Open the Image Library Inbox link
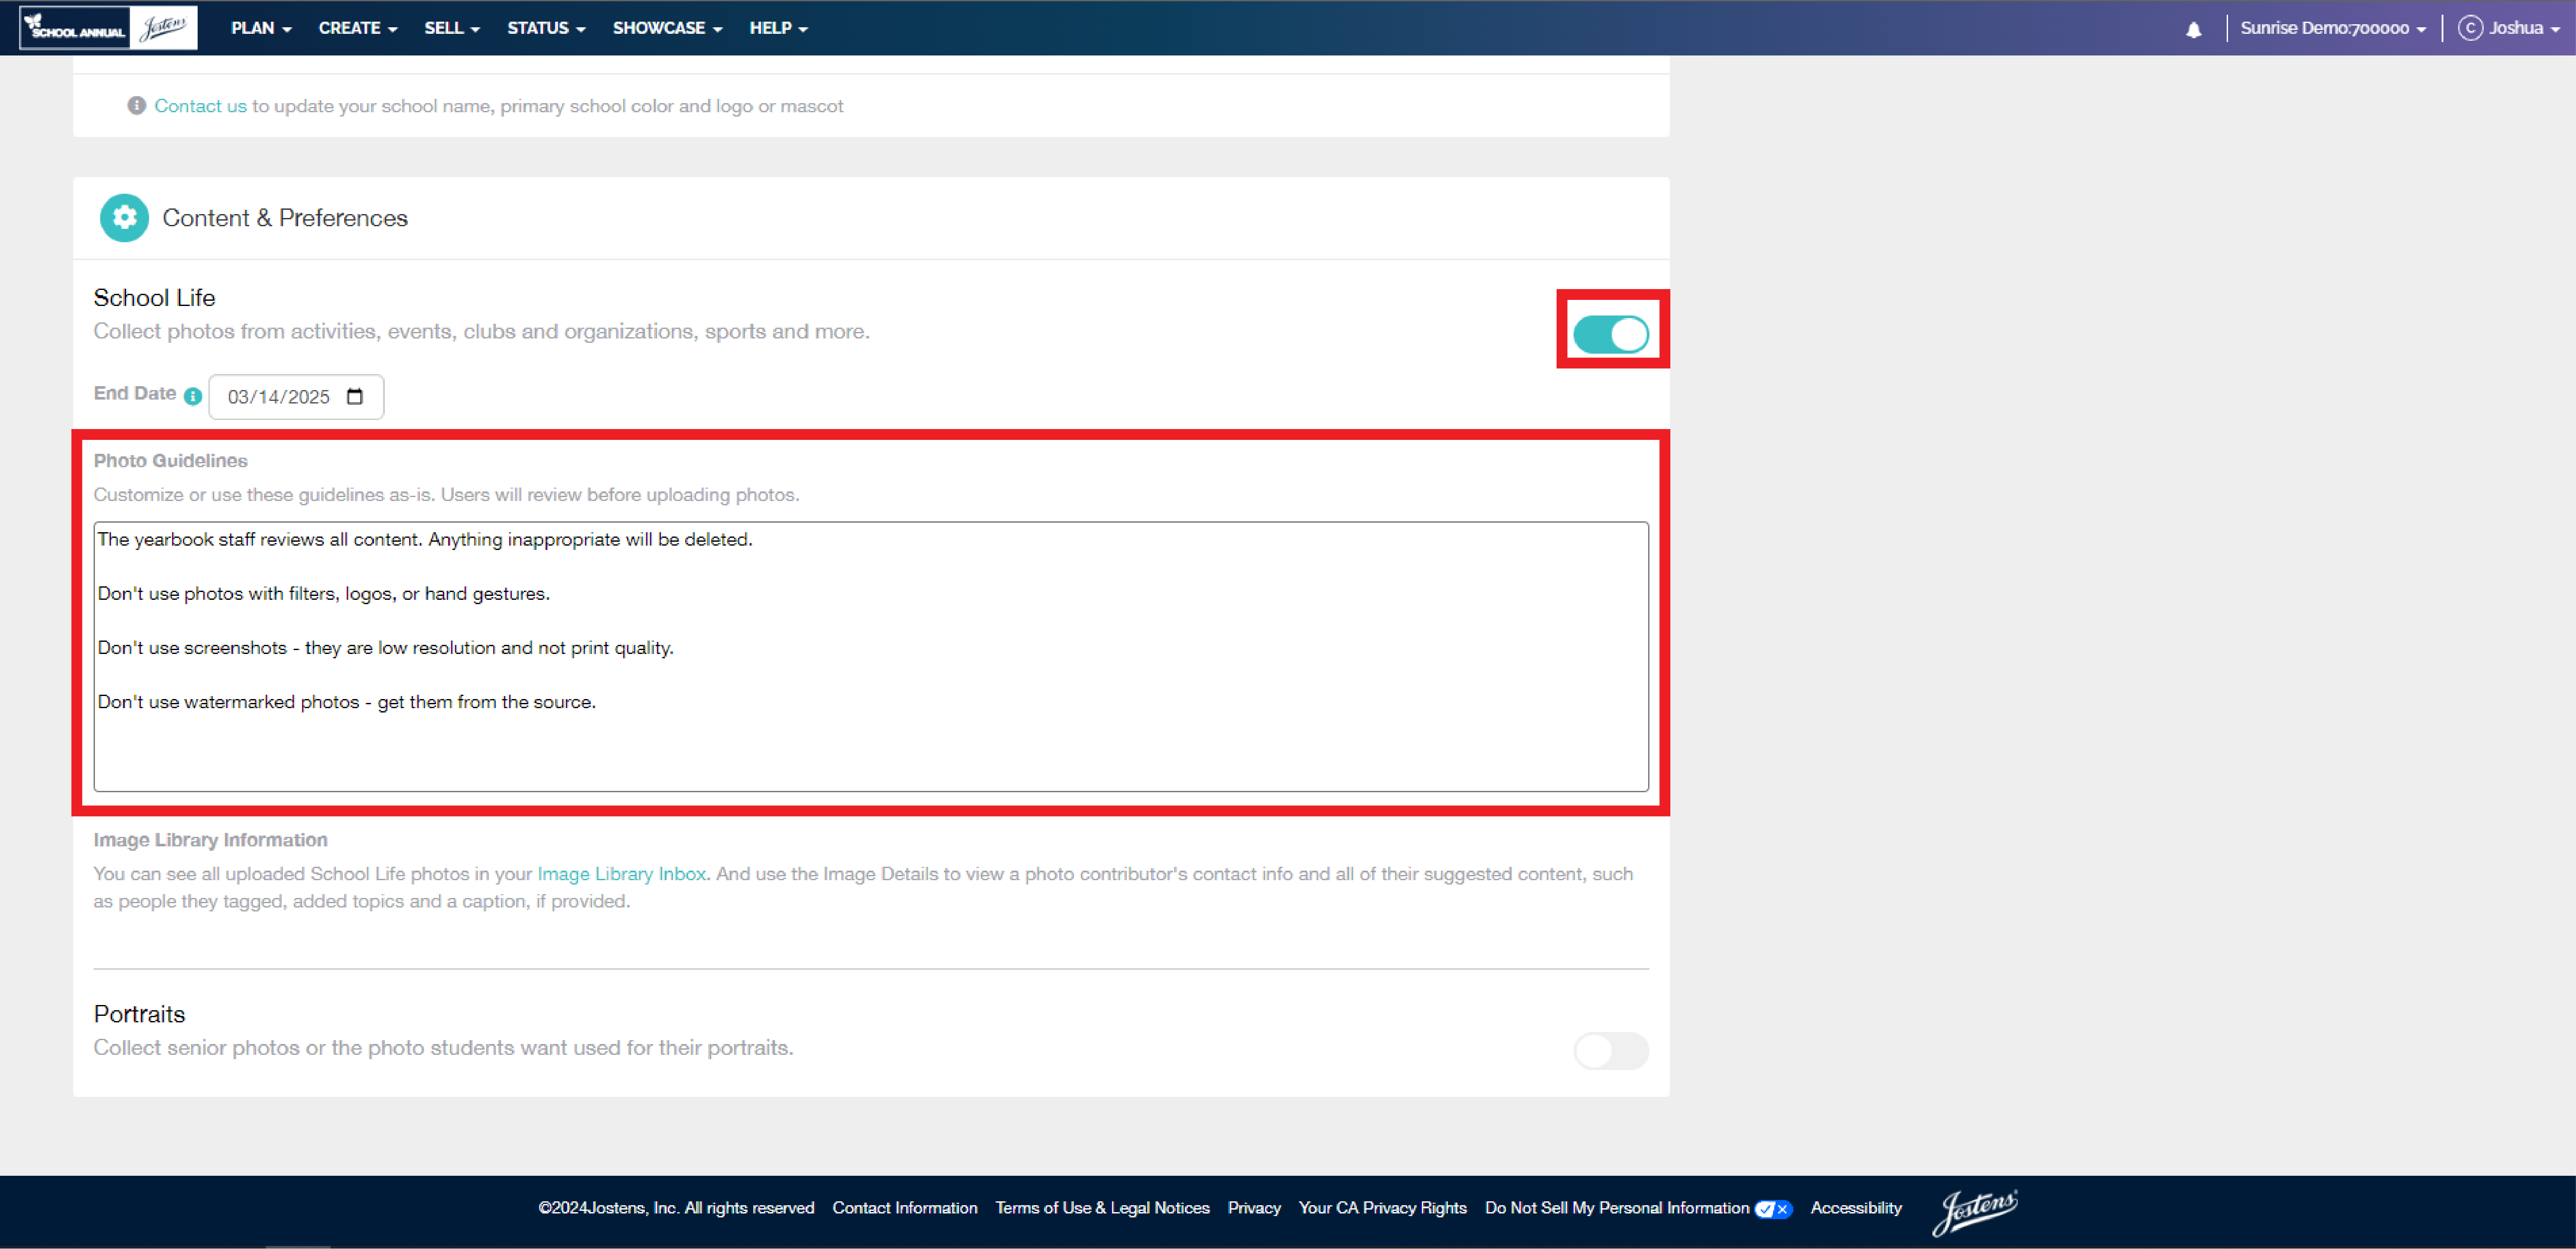 pyautogui.click(x=621, y=874)
